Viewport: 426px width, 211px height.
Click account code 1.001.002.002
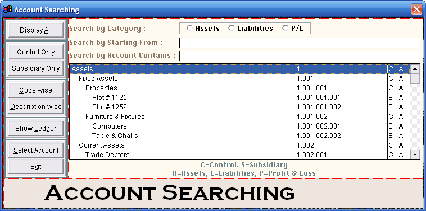point(319,136)
